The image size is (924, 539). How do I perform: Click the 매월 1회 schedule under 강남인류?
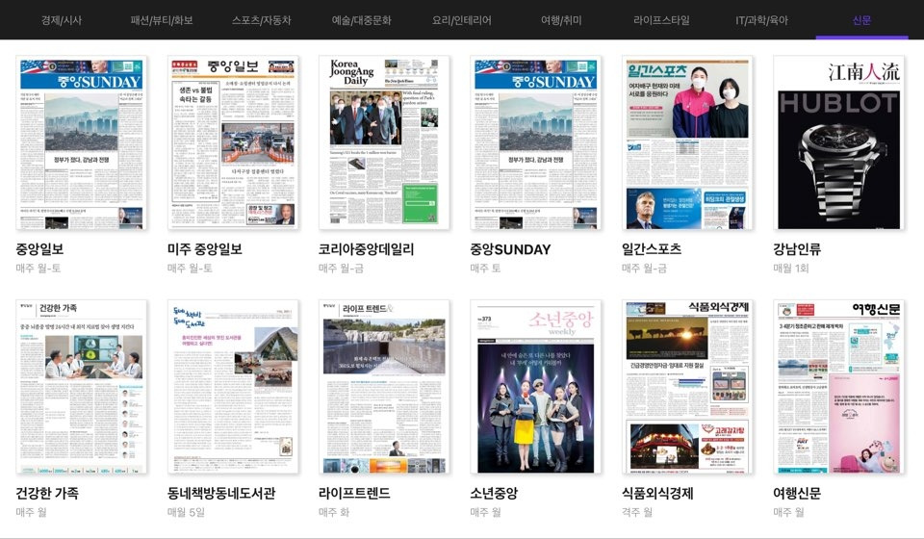tap(791, 268)
